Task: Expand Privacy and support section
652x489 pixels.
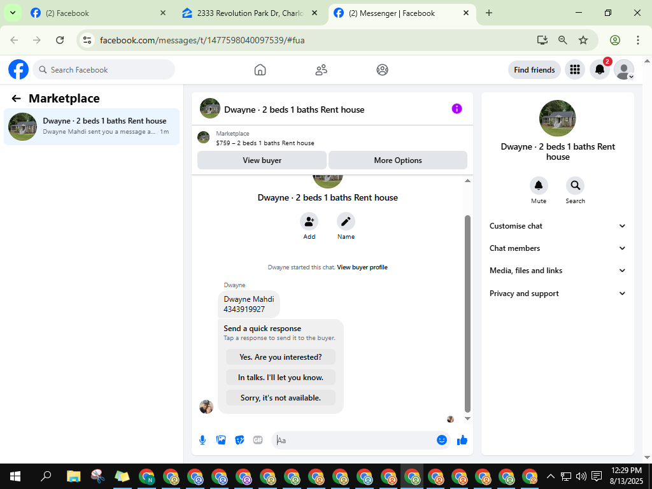Action: pos(557,293)
